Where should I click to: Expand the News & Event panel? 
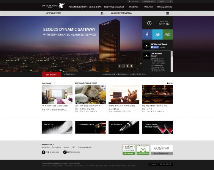(74, 13)
